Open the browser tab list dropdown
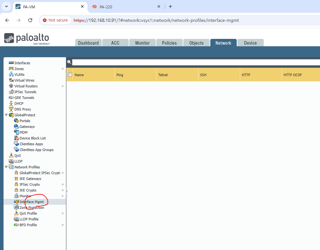 (6, 6)
